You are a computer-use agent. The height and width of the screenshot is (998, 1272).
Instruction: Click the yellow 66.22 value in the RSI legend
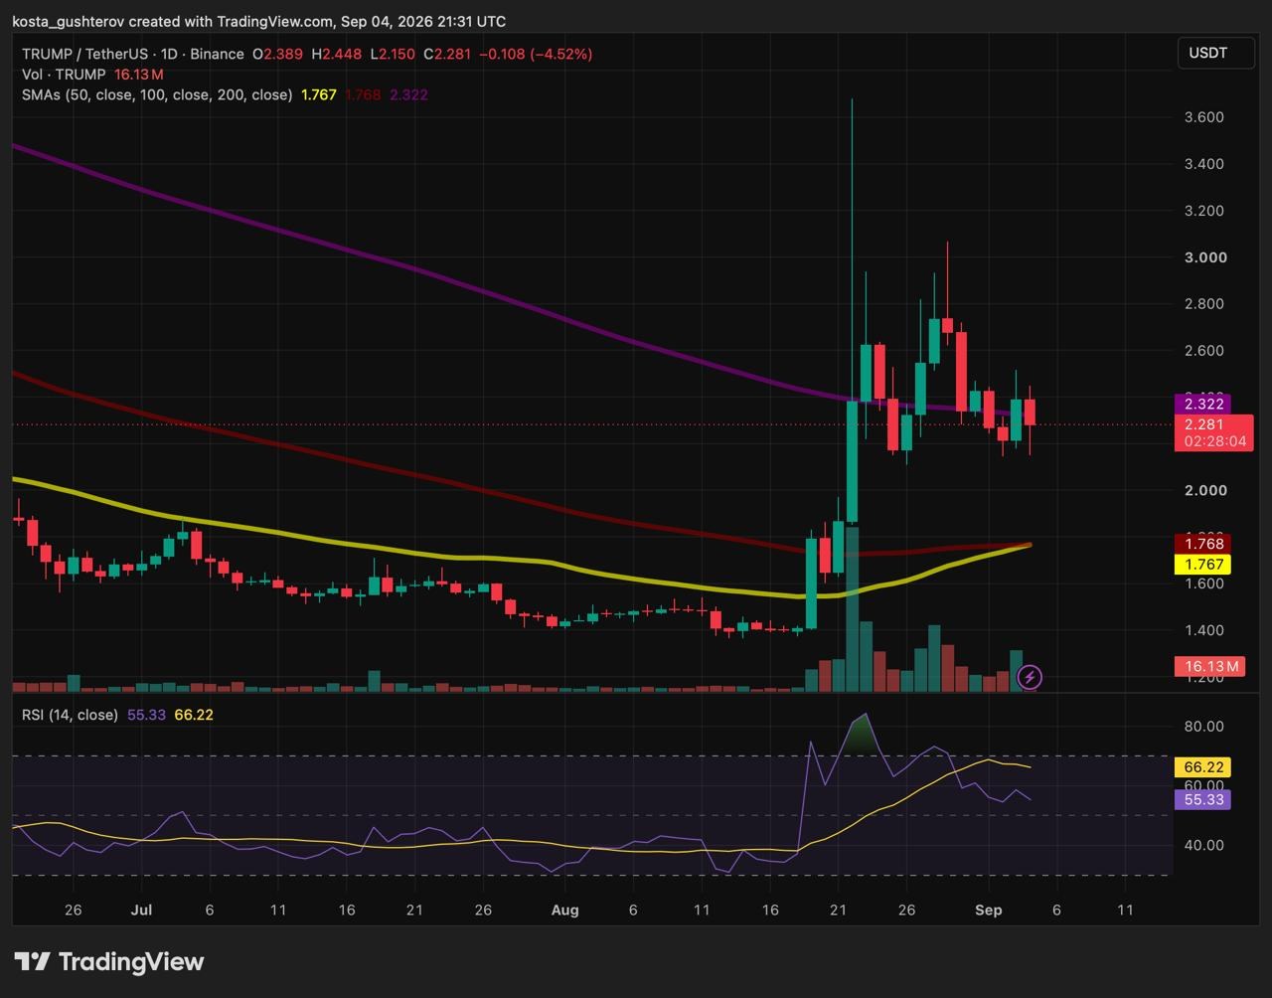point(194,715)
